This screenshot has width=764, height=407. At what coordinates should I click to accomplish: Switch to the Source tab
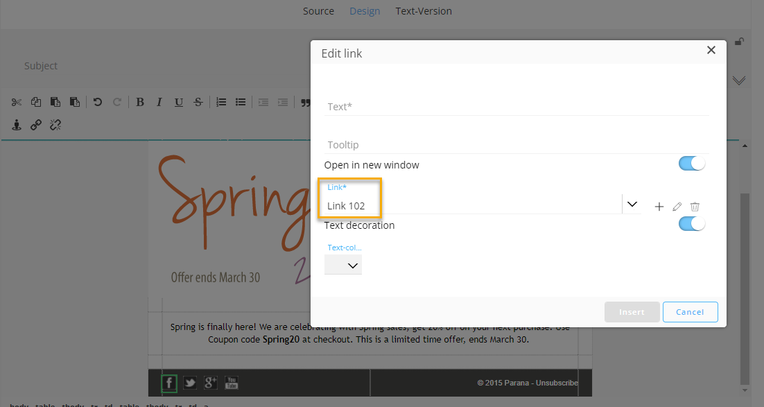(x=318, y=11)
